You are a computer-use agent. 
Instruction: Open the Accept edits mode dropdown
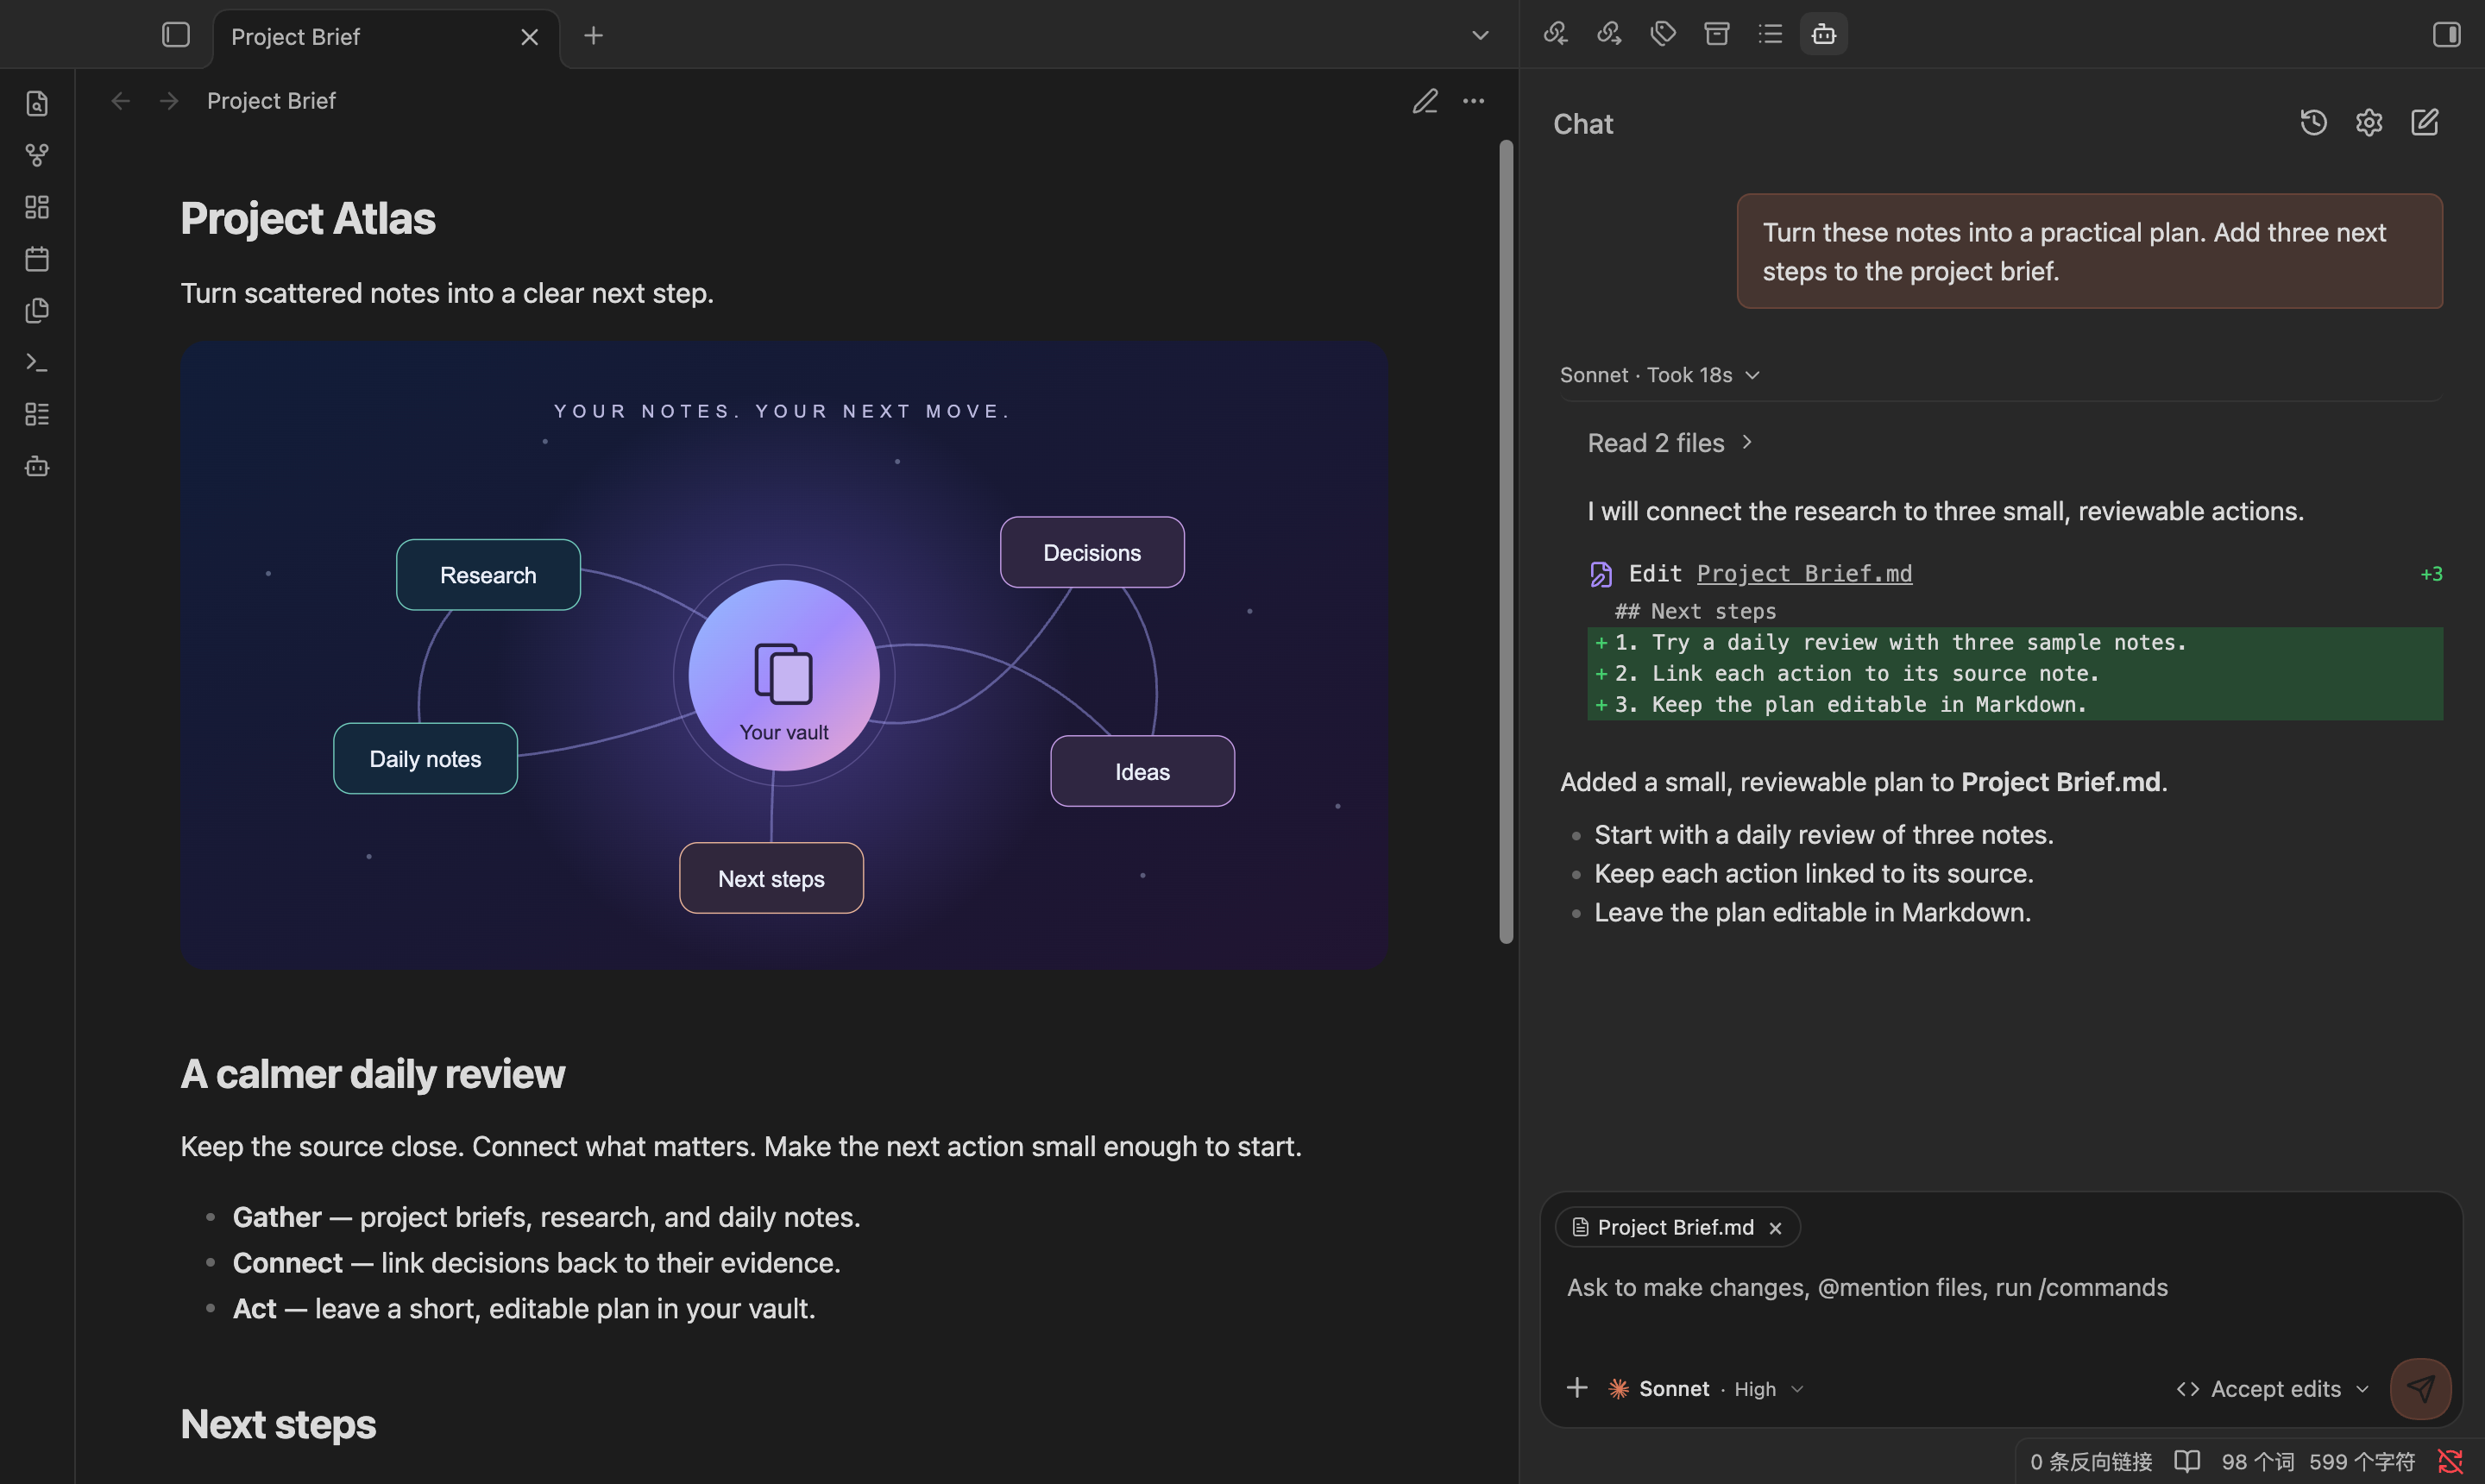[x=2272, y=1389]
